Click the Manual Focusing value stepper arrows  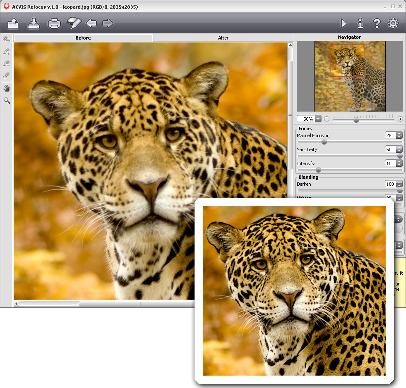click(x=399, y=136)
